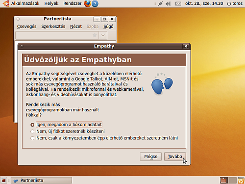Click the Tovább button

pyautogui.click(x=175, y=157)
